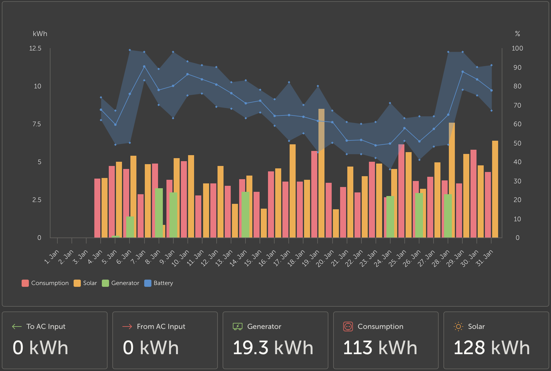
Task: Select the Generator panel icon
Action: 237,326
